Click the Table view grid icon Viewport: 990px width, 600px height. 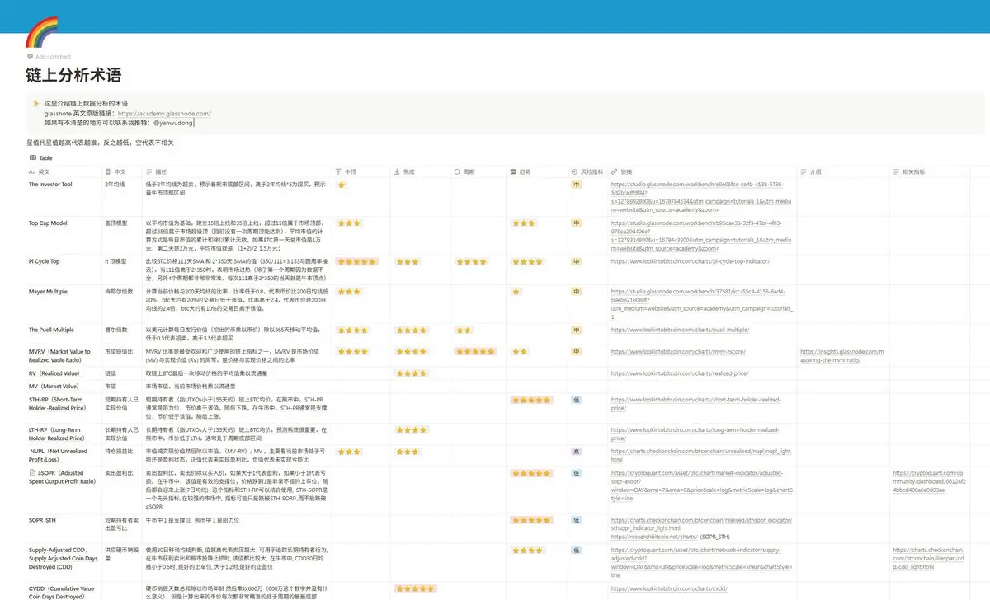click(33, 157)
